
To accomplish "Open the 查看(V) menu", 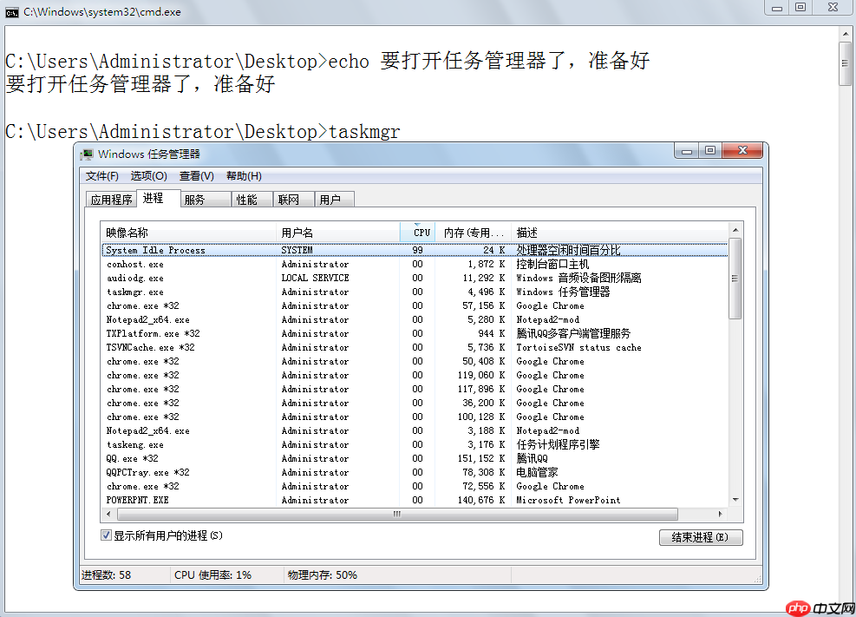I will 197,176.
